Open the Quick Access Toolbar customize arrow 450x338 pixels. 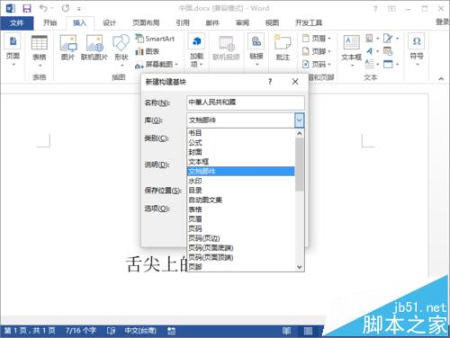(x=79, y=9)
